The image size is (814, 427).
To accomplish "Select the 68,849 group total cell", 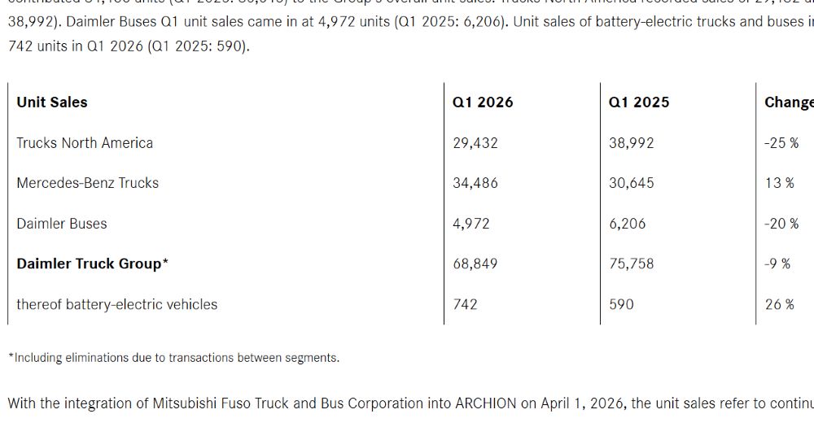I will (x=475, y=264).
